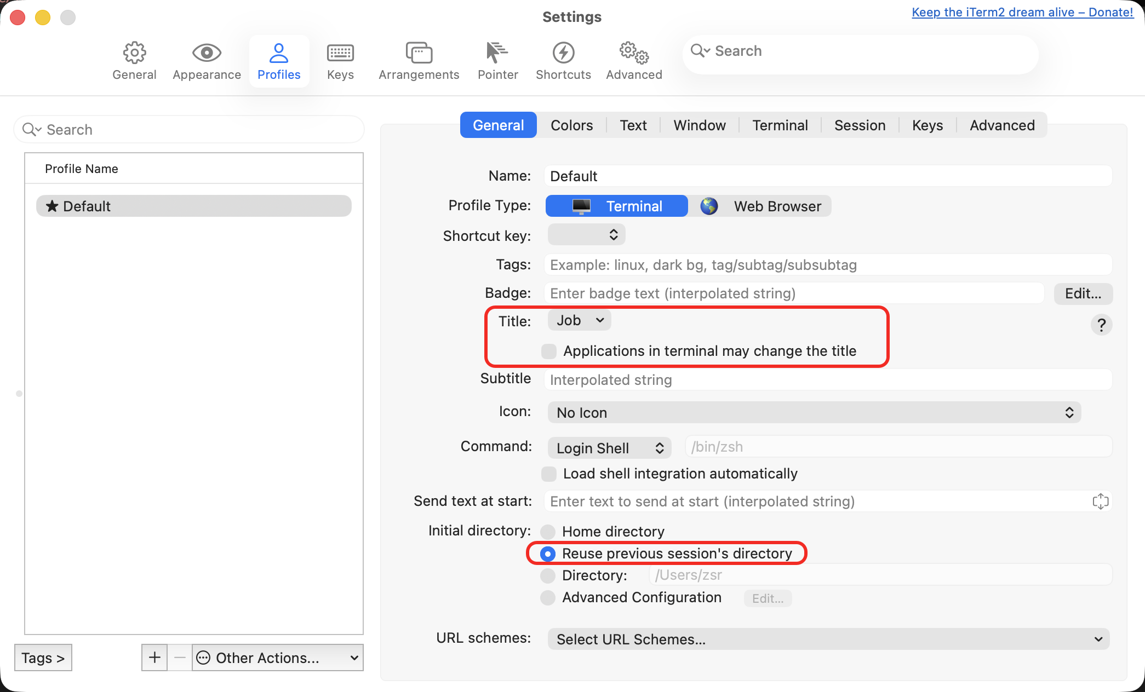Click the profile Name text field
This screenshot has height=692, width=1145.
[828, 176]
